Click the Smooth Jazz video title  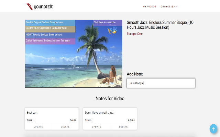coord(160,25)
